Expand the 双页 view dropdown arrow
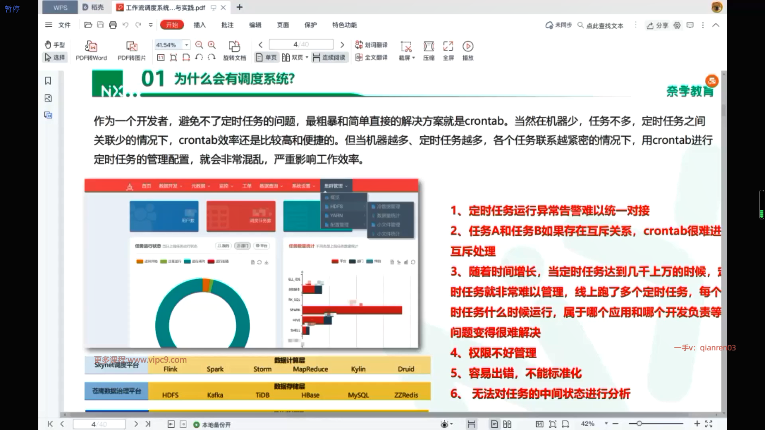This screenshot has height=430, width=765. [x=307, y=58]
